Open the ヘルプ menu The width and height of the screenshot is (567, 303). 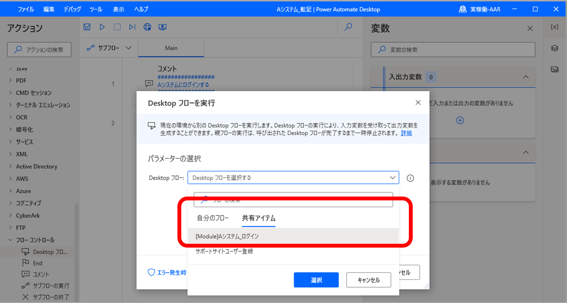coord(141,9)
